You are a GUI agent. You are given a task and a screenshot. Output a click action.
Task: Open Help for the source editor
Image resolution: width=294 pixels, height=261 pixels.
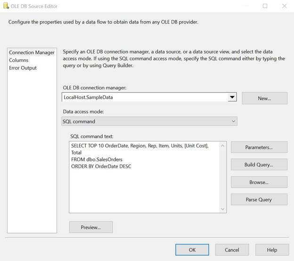coord(272,250)
